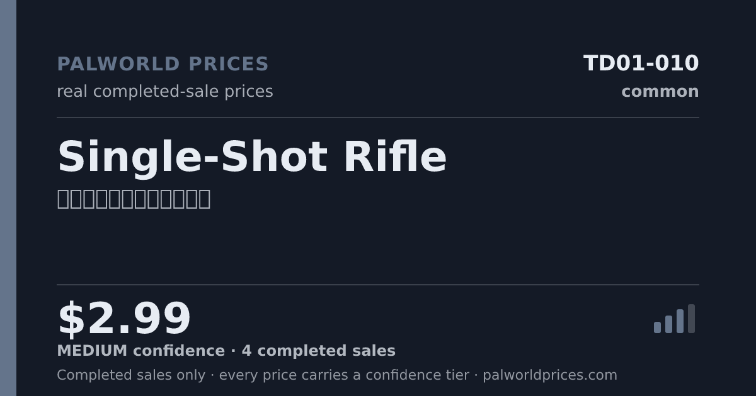Click the left vertical accent strip

[8, 198]
